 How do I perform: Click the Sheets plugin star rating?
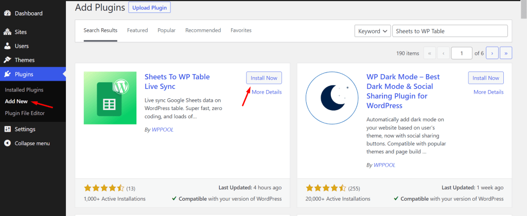(104, 188)
